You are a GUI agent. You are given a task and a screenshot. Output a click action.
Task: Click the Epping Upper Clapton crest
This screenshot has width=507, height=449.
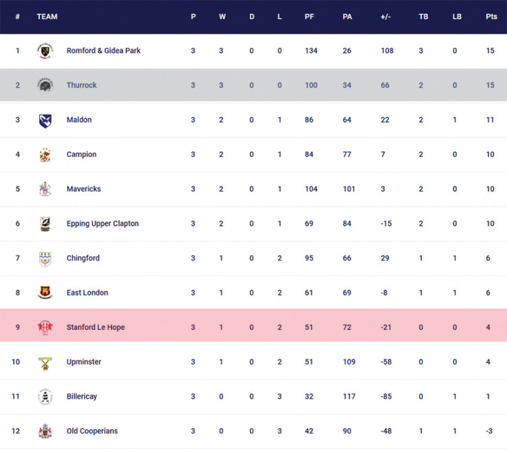[x=45, y=224]
